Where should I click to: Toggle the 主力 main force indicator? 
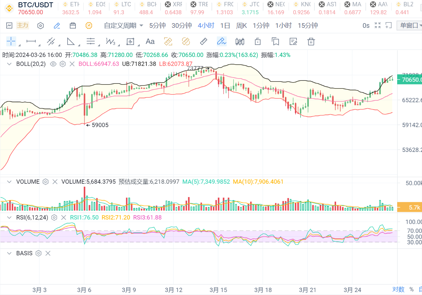click(x=23, y=25)
